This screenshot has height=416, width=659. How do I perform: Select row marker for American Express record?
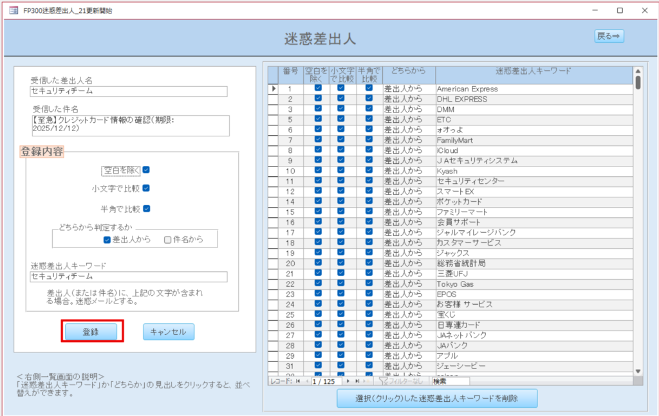[274, 89]
